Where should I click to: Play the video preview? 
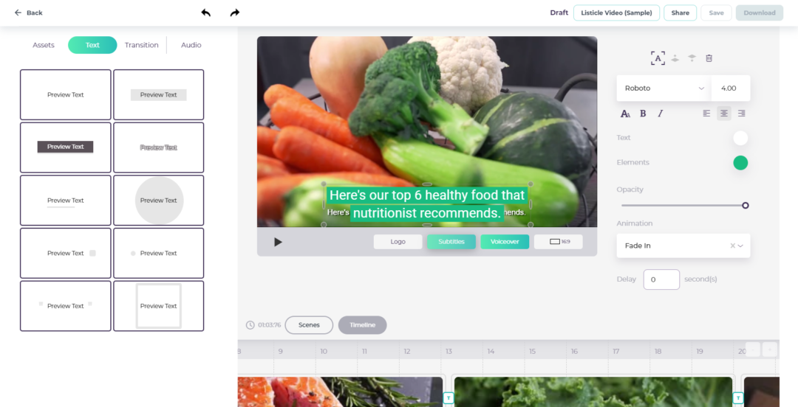pos(278,242)
